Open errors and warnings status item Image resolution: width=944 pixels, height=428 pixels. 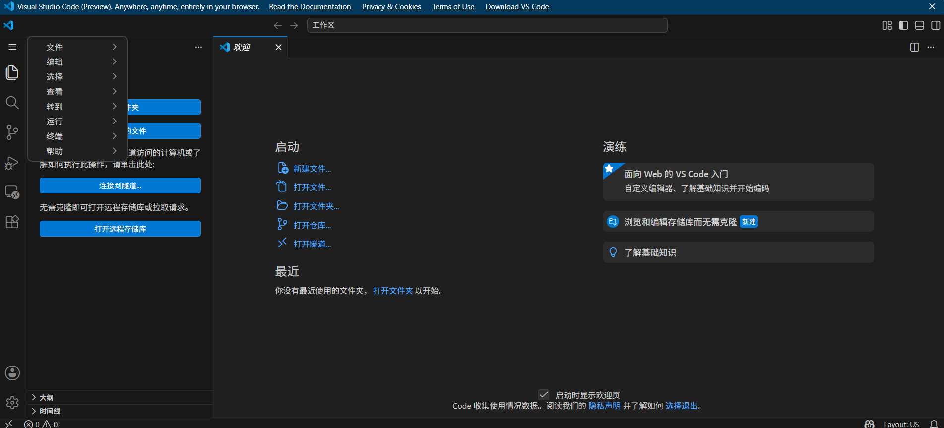pyautogui.click(x=41, y=424)
